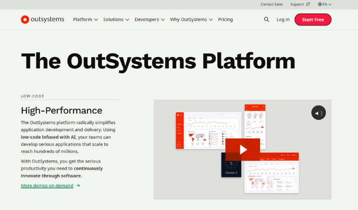Click the Start Free button
Image resolution: width=358 pixels, height=210 pixels.
[313, 19]
